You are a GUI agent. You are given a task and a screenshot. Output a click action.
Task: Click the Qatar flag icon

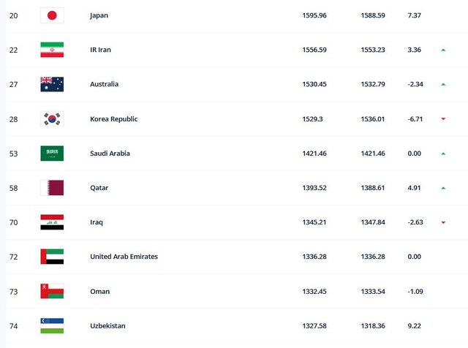point(52,188)
